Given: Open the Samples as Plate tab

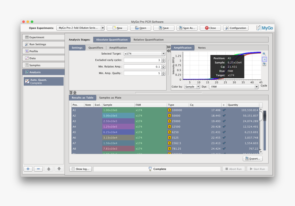Looking at the screenshot, I should coord(110,98).
